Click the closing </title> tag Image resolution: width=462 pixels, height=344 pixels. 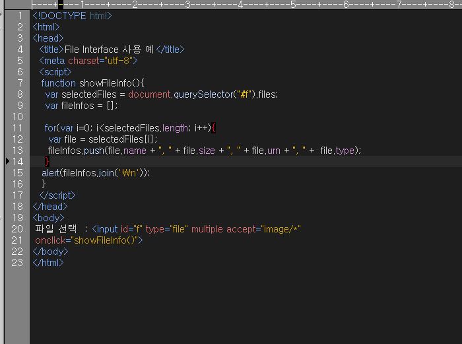[x=170, y=50]
